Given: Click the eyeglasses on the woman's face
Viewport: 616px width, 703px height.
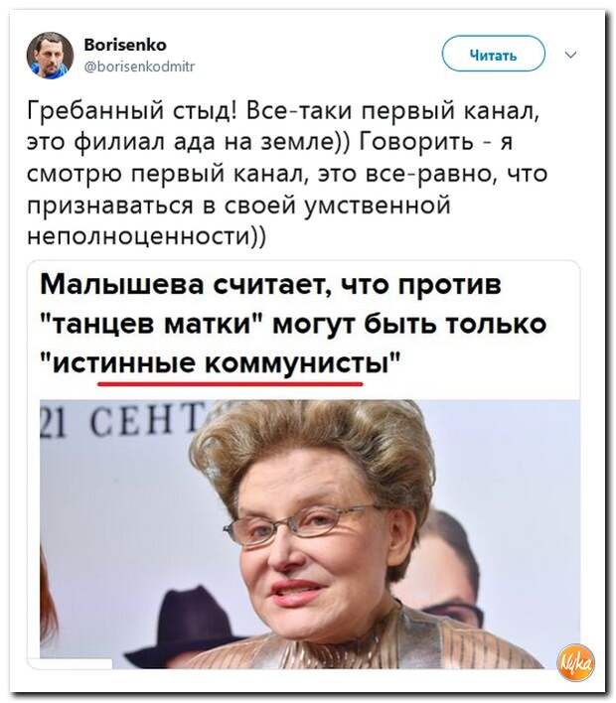Looking at the screenshot, I should (301, 524).
